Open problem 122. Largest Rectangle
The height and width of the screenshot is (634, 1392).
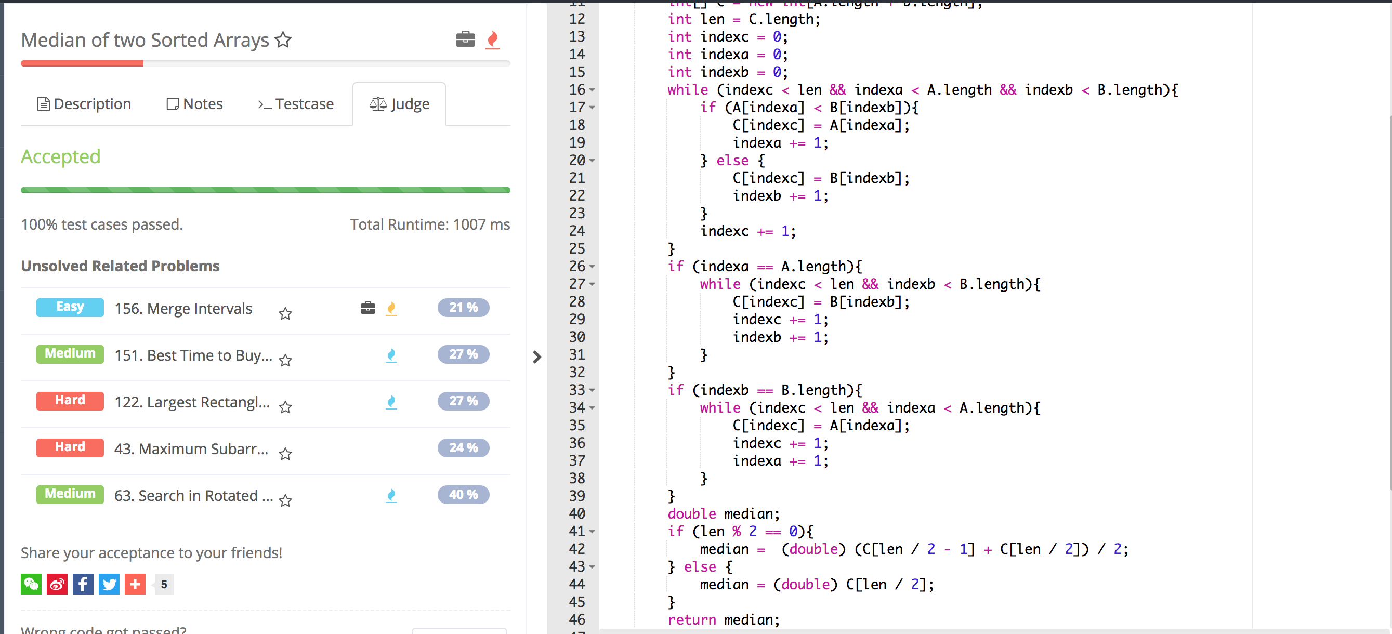tap(192, 402)
